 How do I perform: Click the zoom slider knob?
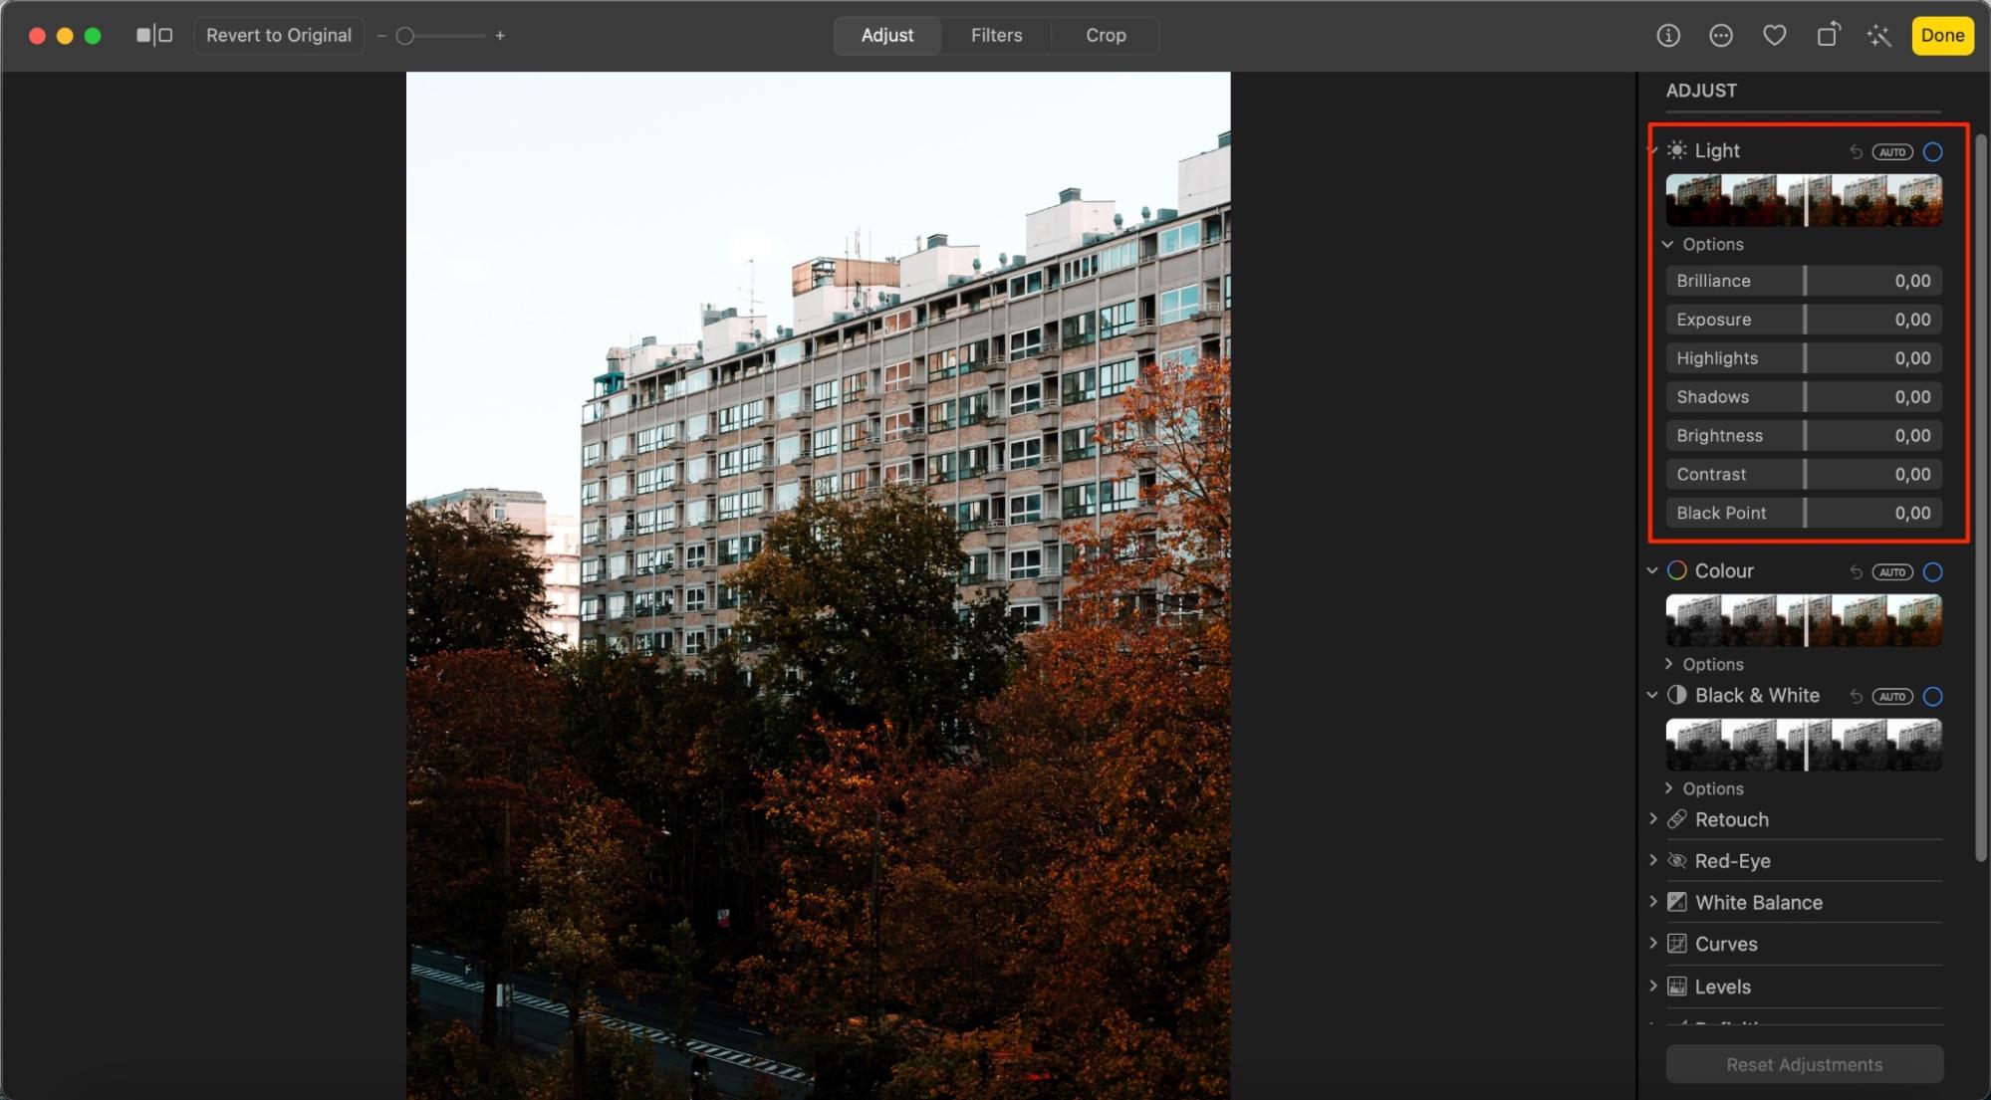click(x=405, y=36)
